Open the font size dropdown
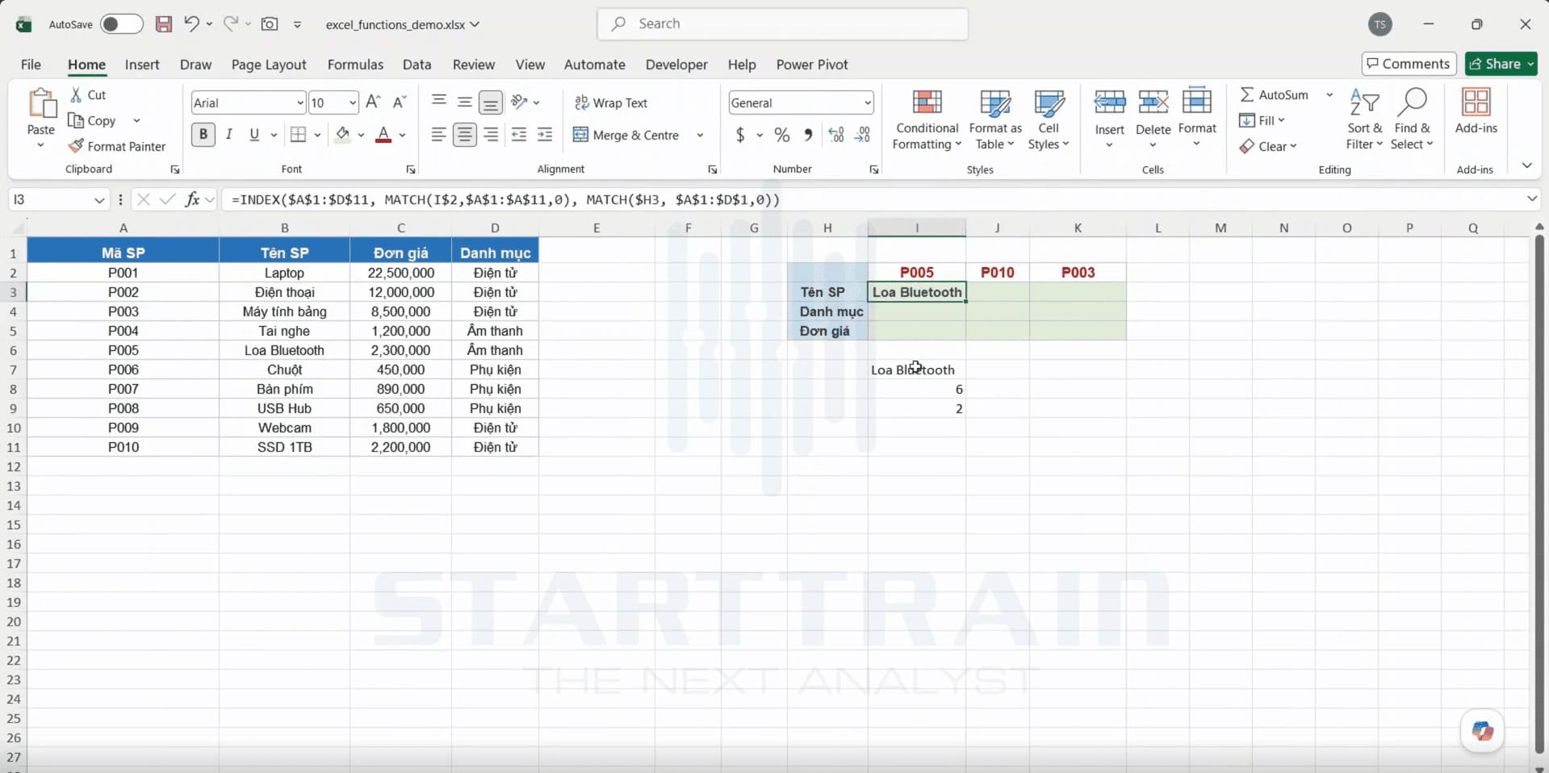Screen dimensions: 1549x773 (353, 102)
